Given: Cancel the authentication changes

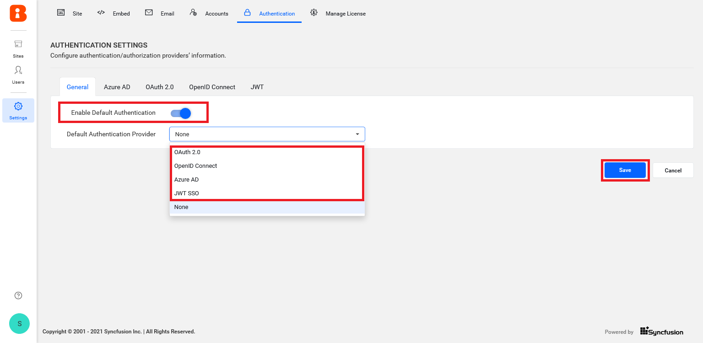Looking at the screenshot, I should 673,170.
